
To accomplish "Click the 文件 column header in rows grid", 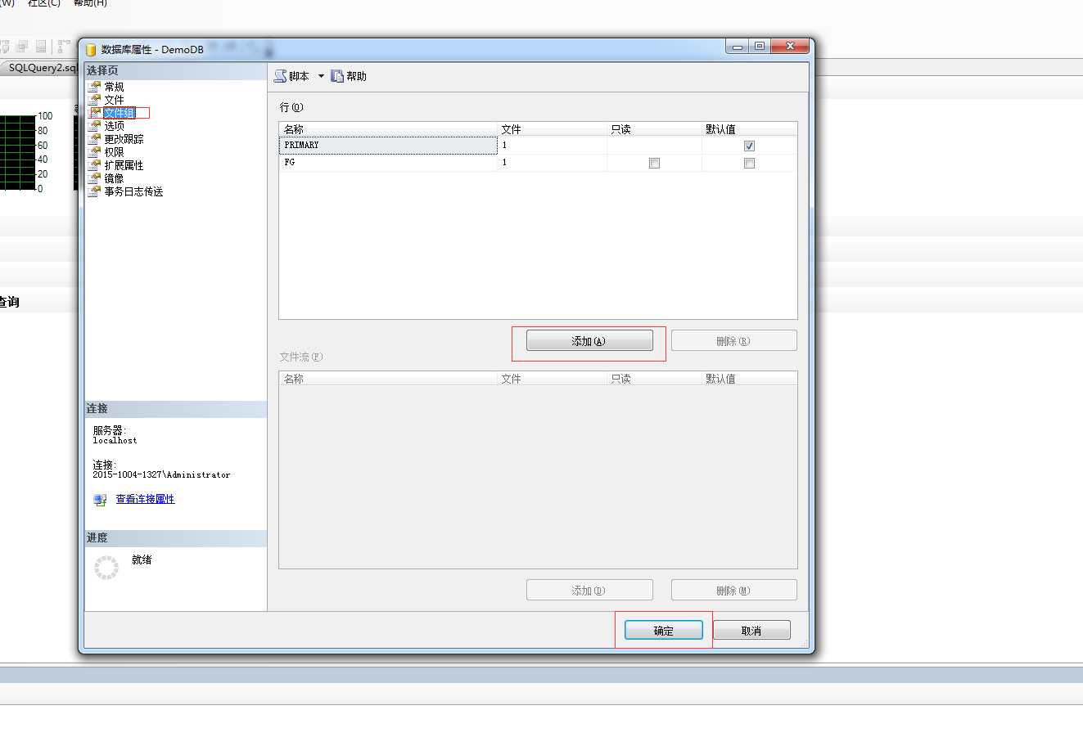I will click(x=552, y=129).
